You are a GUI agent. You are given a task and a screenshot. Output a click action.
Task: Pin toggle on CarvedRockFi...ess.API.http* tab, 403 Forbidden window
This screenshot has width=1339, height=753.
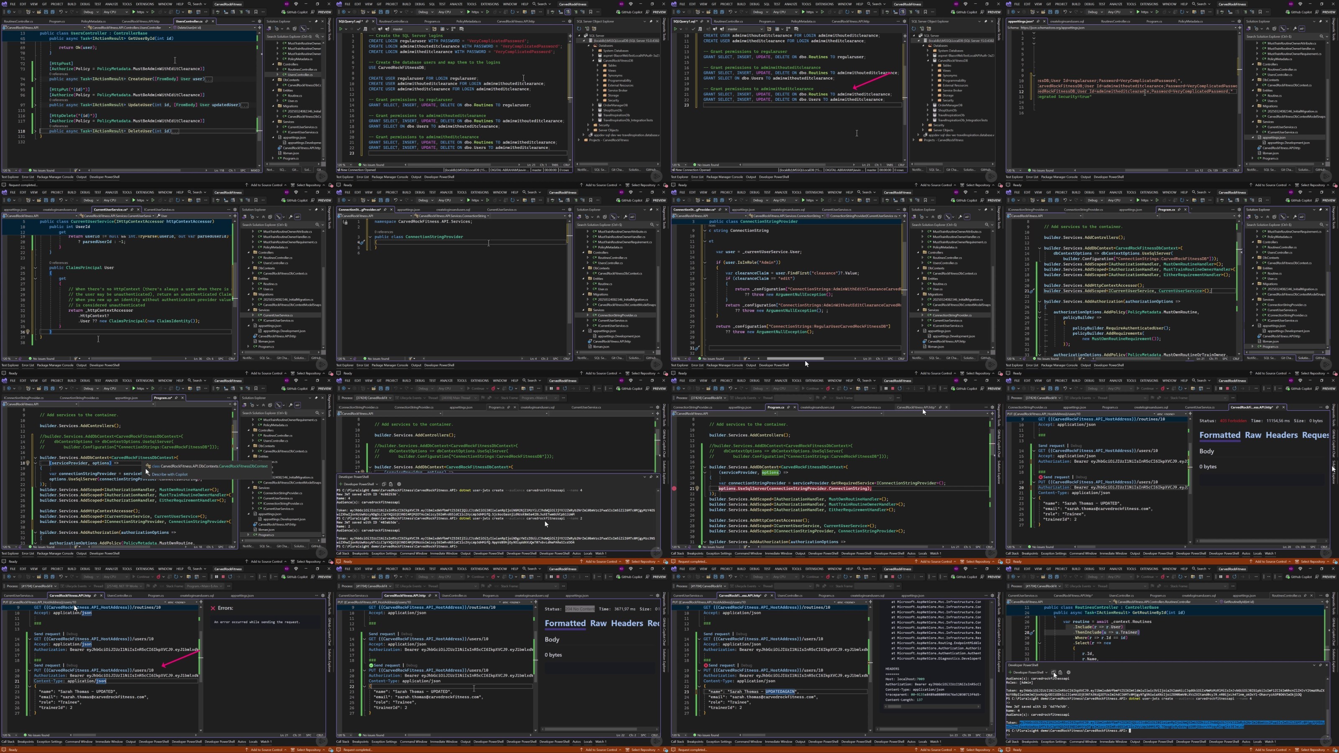pyautogui.click(x=1277, y=407)
